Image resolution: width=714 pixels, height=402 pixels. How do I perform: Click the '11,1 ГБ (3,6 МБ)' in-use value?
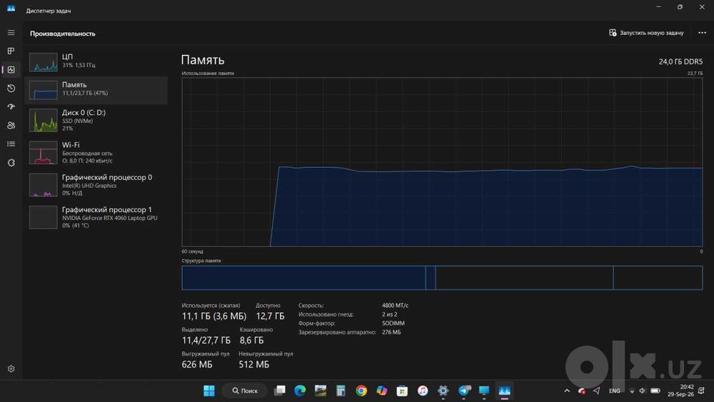(214, 316)
